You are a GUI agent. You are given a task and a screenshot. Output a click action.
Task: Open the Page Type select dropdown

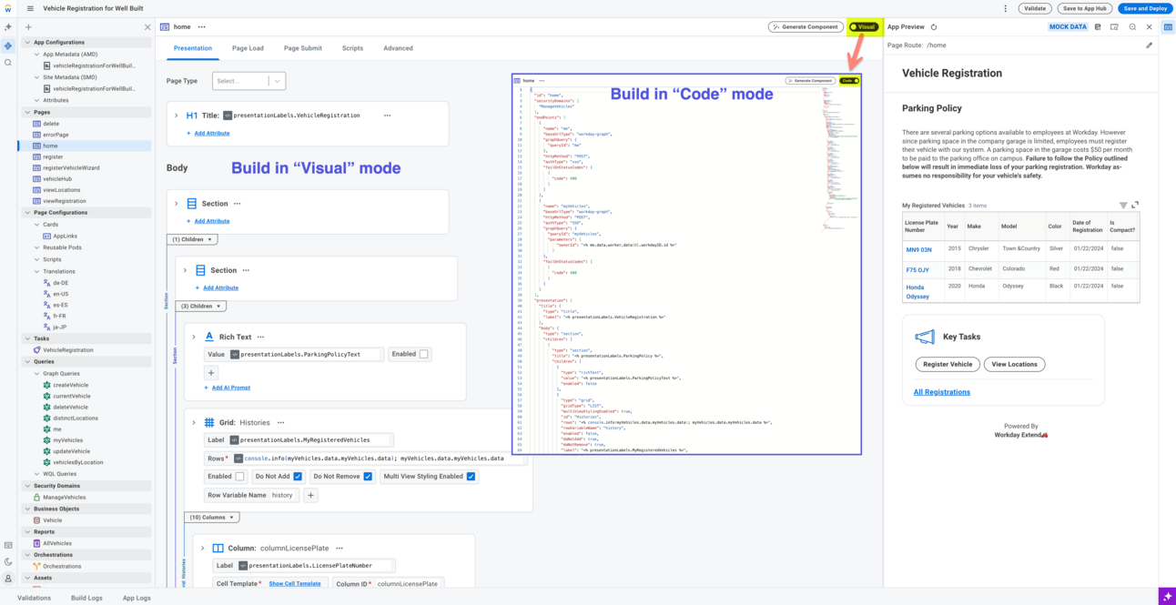pos(248,81)
